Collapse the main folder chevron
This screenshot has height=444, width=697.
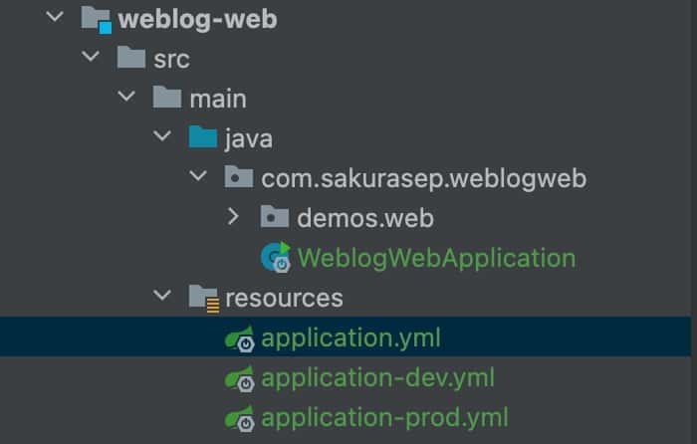[x=126, y=98]
